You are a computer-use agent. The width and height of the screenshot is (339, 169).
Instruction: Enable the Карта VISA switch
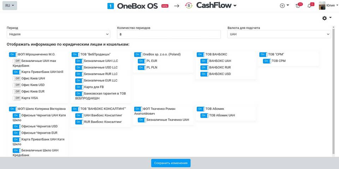[17, 98]
